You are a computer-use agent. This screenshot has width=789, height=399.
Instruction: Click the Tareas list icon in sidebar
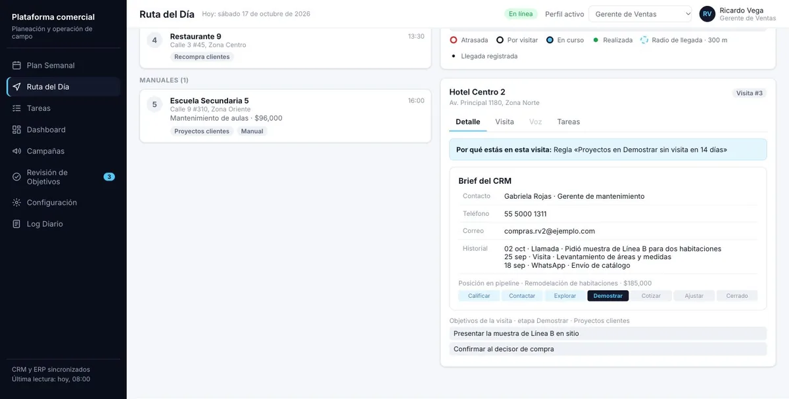[16, 108]
